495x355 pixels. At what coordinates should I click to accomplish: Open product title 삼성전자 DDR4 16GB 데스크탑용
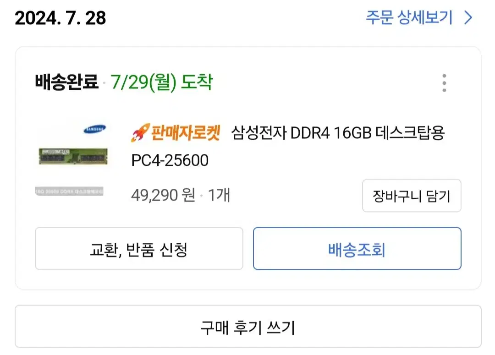[x=338, y=132]
